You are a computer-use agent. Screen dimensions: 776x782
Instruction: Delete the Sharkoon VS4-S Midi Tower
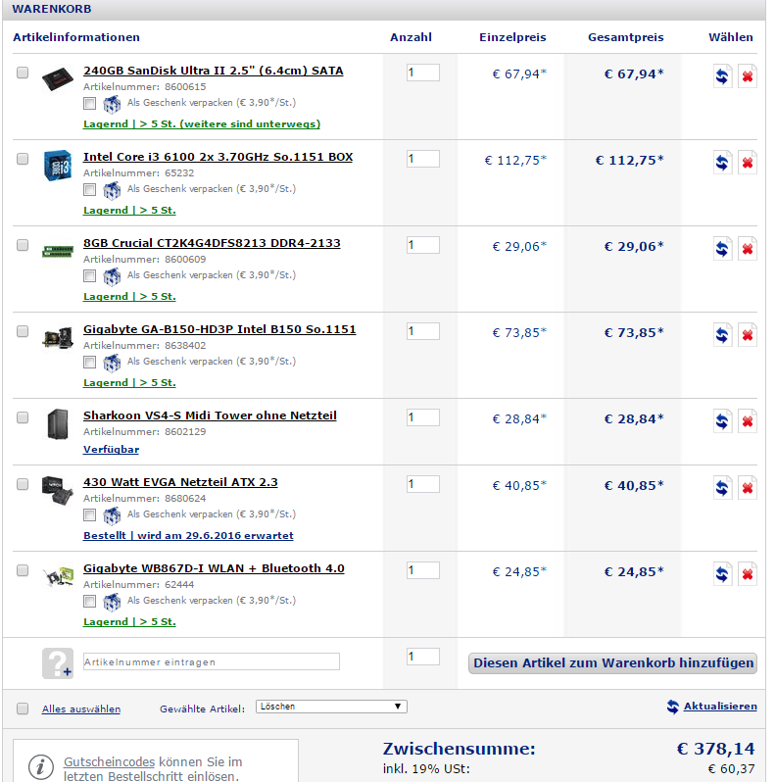coord(747,421)
